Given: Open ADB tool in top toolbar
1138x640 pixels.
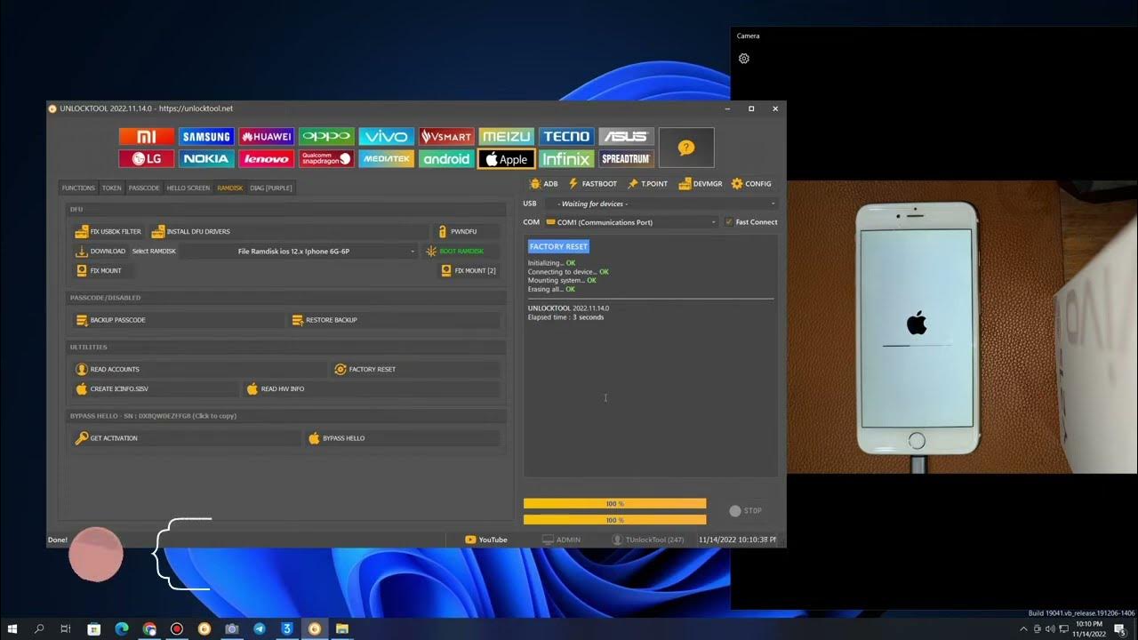Looking at the screenshot, I should pos(543,184).
